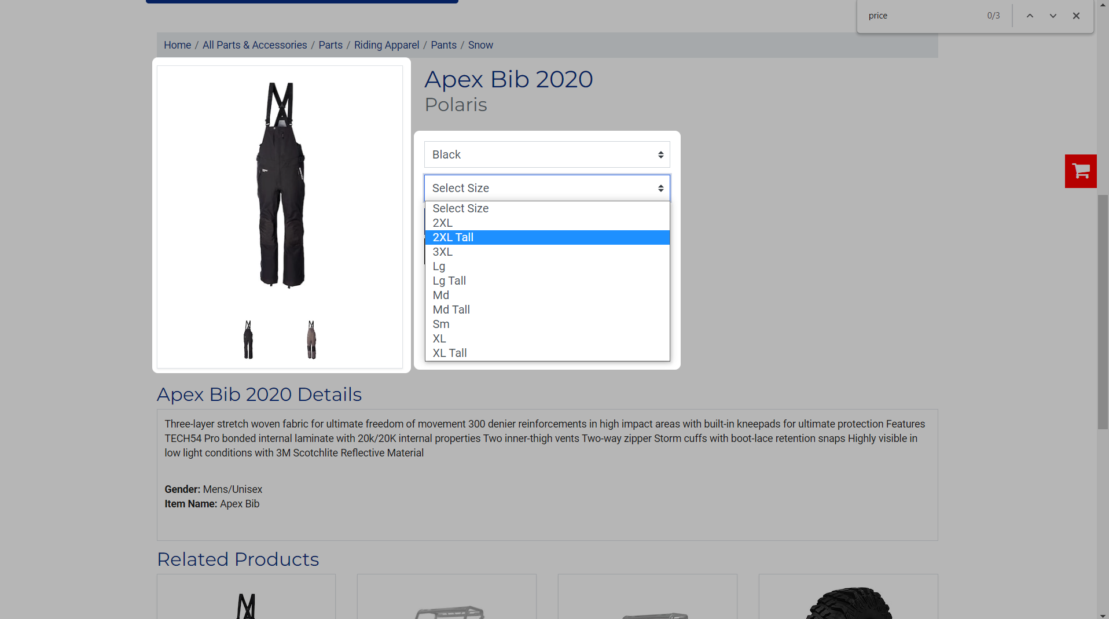Click the 'Polaris' brand text

pyautogui.click(x=456, y=105)
